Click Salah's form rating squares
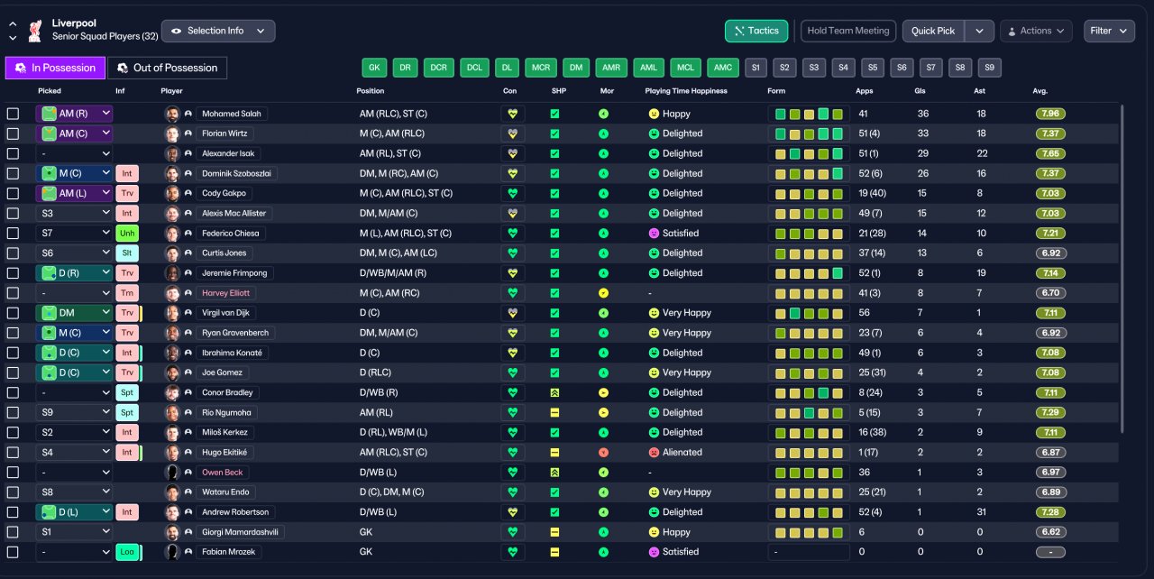The height and width of the screenshot is (579, 1154). click(x=809, y=114)
